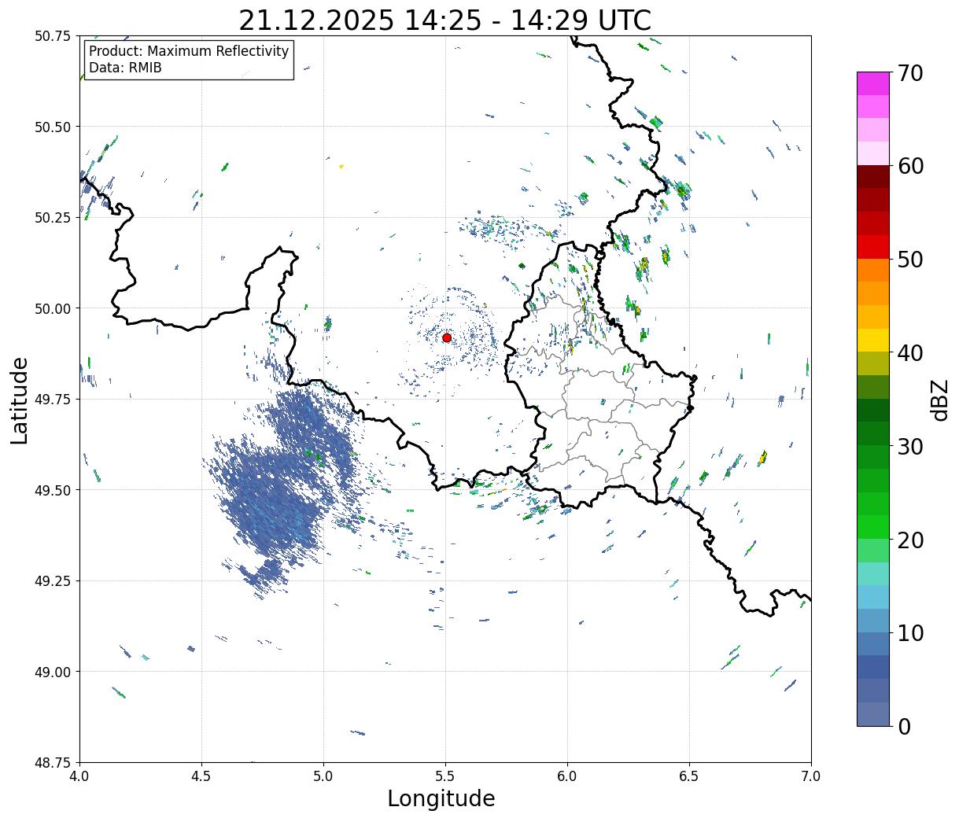Click the 50.00 latitude tick label
This screenshot has height=818, width=959.
point(53,308)
